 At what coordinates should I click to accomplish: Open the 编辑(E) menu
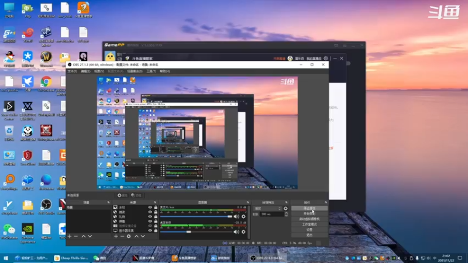pos(85,71)
